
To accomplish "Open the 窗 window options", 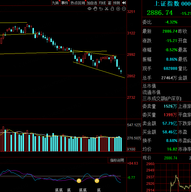I will (109, 3).
